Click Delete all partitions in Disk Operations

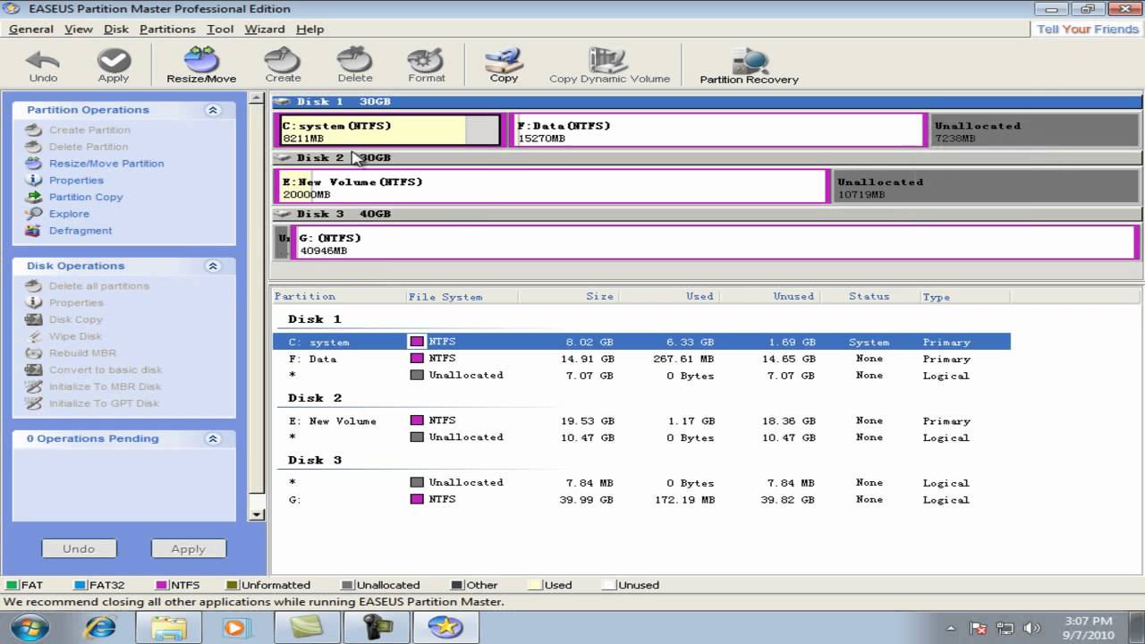[x=99, y=286]
